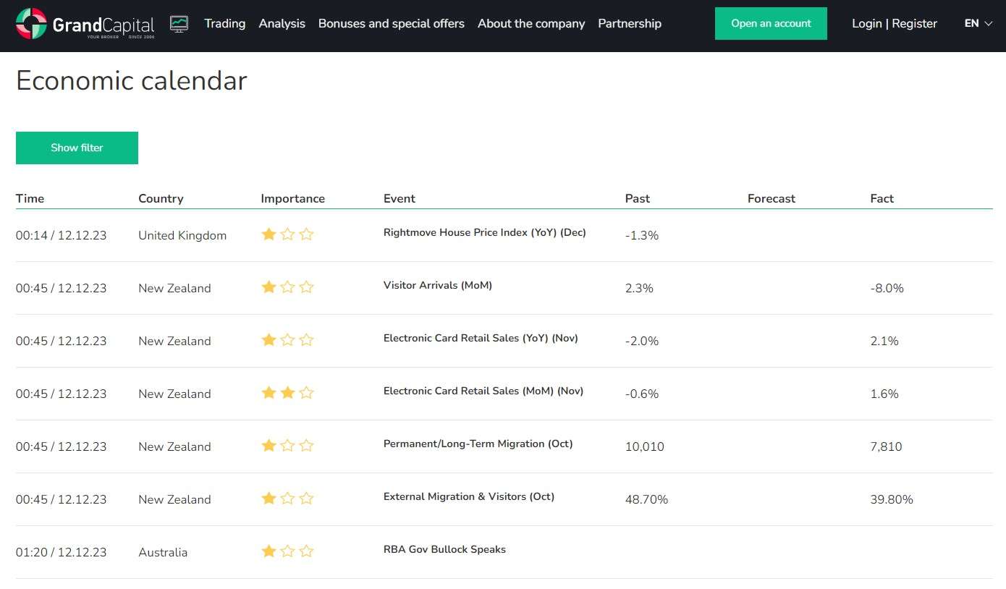
Task: Click the Login link
Action: coord(866,23)
